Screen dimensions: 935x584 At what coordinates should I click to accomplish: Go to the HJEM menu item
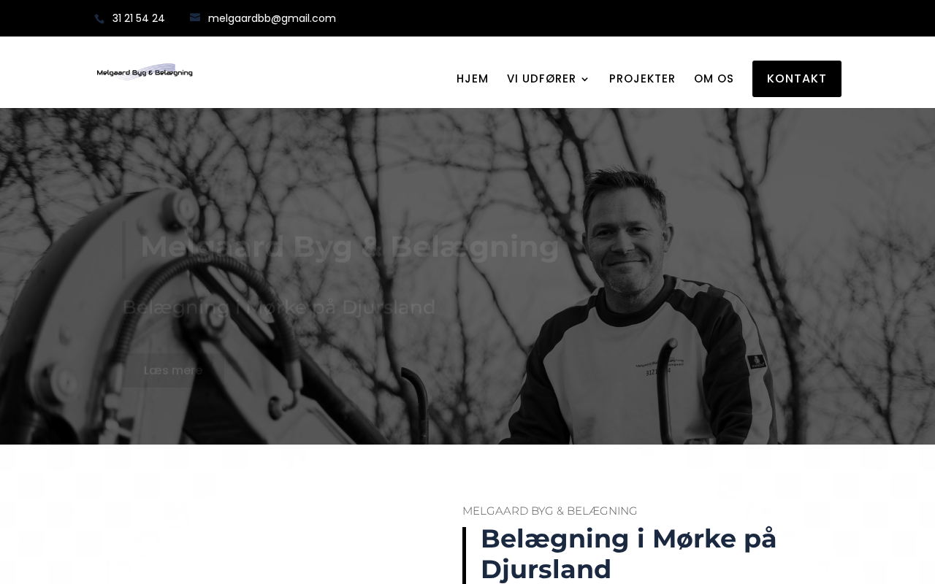[473, 79]
